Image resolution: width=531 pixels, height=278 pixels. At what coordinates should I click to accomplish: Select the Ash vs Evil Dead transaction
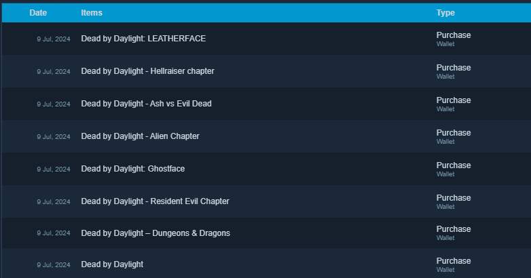266,104
